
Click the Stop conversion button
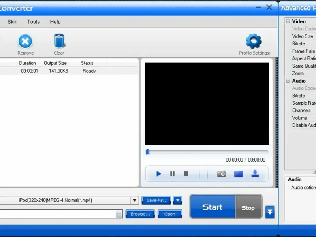248,207
